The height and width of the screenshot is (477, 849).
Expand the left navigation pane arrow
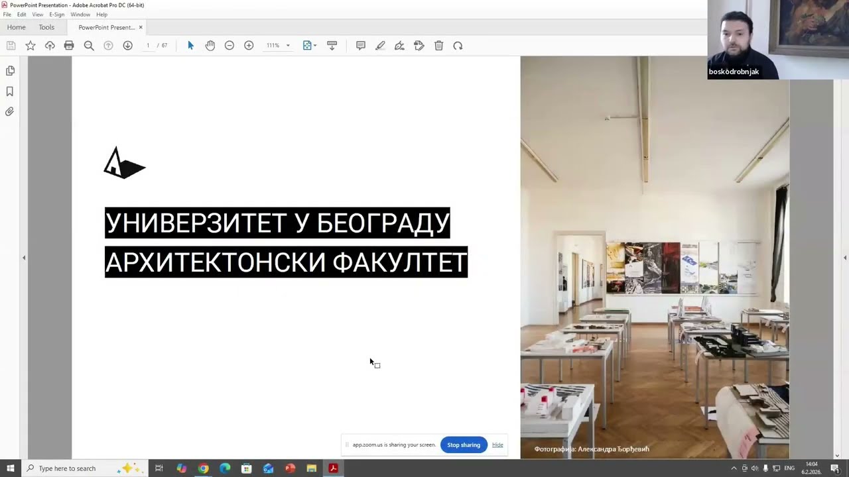coord(24,258)
